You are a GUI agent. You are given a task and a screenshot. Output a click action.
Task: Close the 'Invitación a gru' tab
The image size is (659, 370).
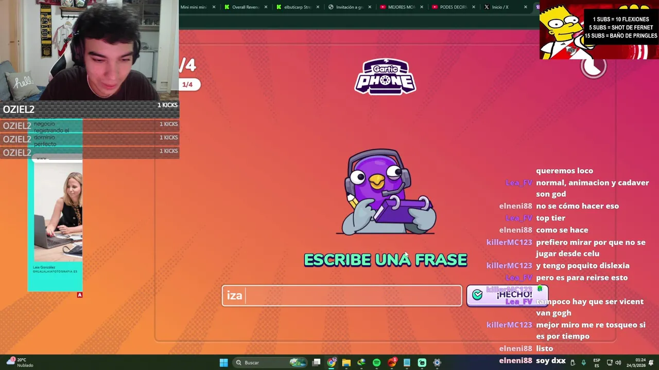(x=370, y=7)
